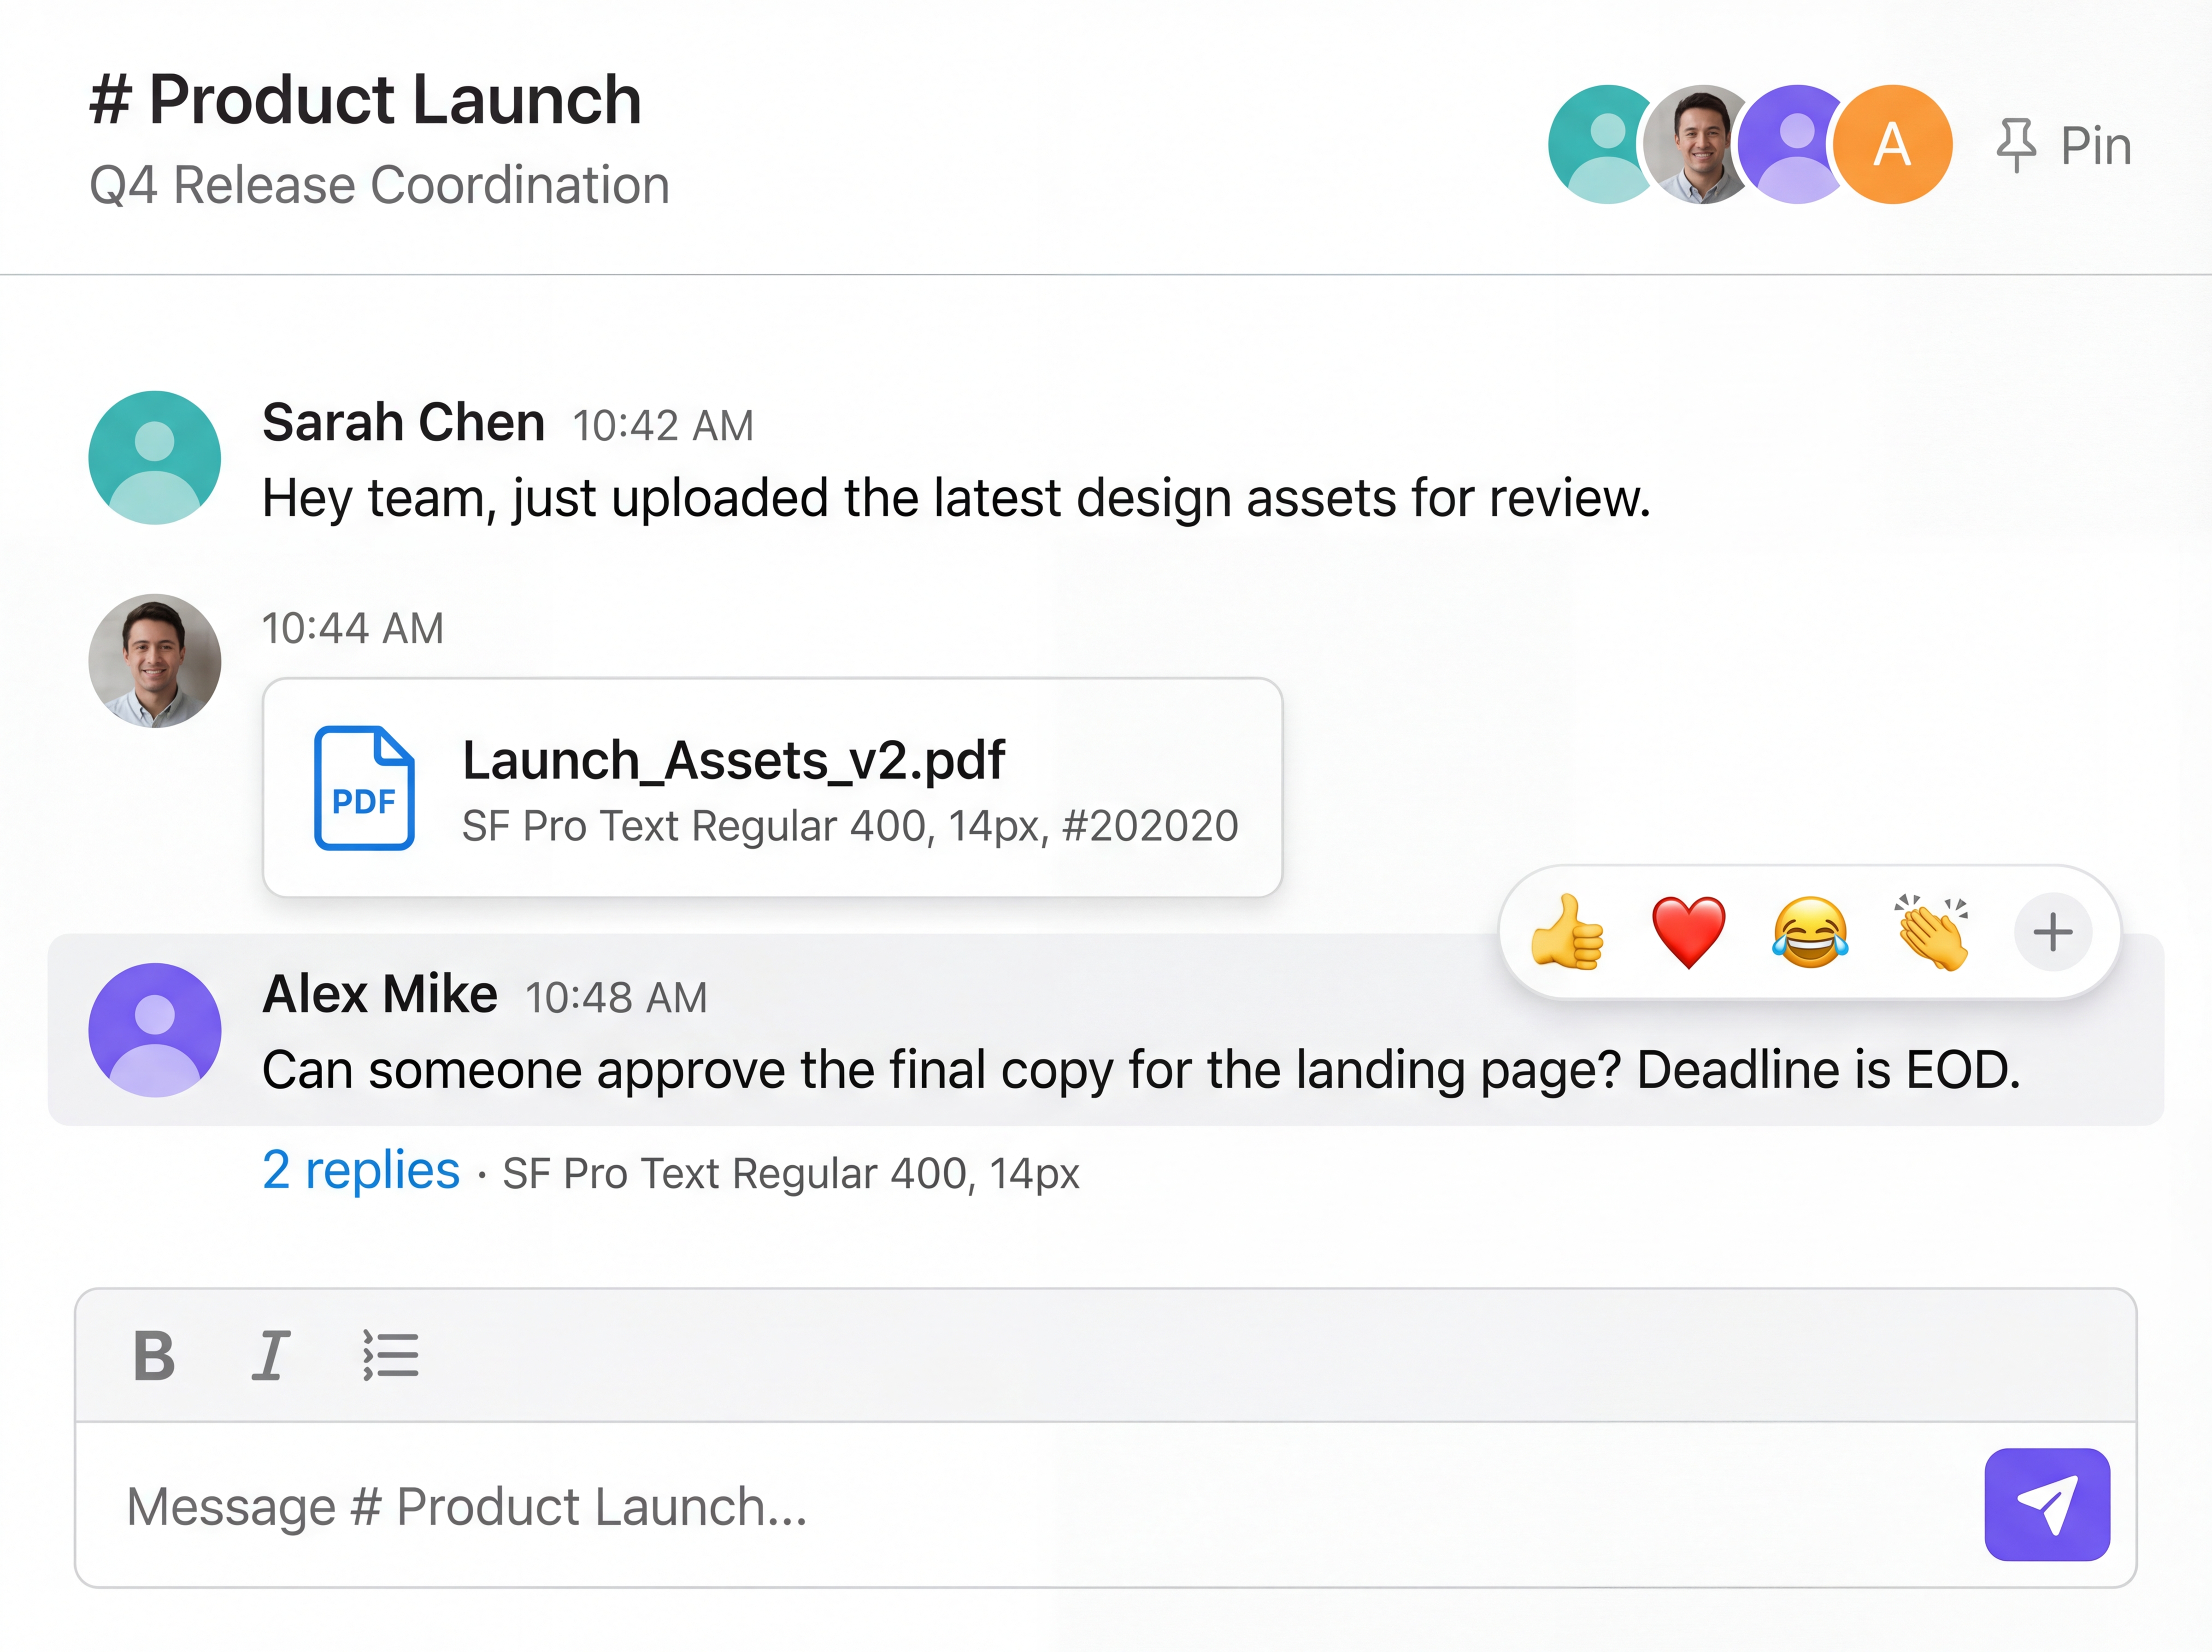
Task: Toggle numbered list formatting
Action: point(390,1356)
